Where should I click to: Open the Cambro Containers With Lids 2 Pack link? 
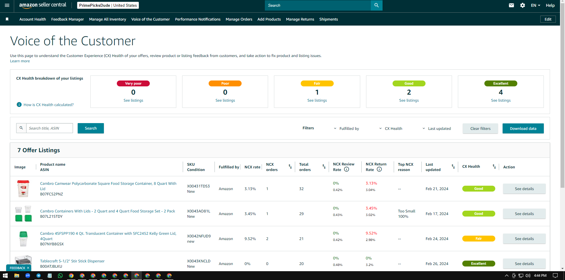107,211
